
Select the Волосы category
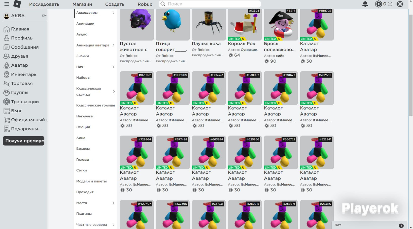[x=83, y=149]
